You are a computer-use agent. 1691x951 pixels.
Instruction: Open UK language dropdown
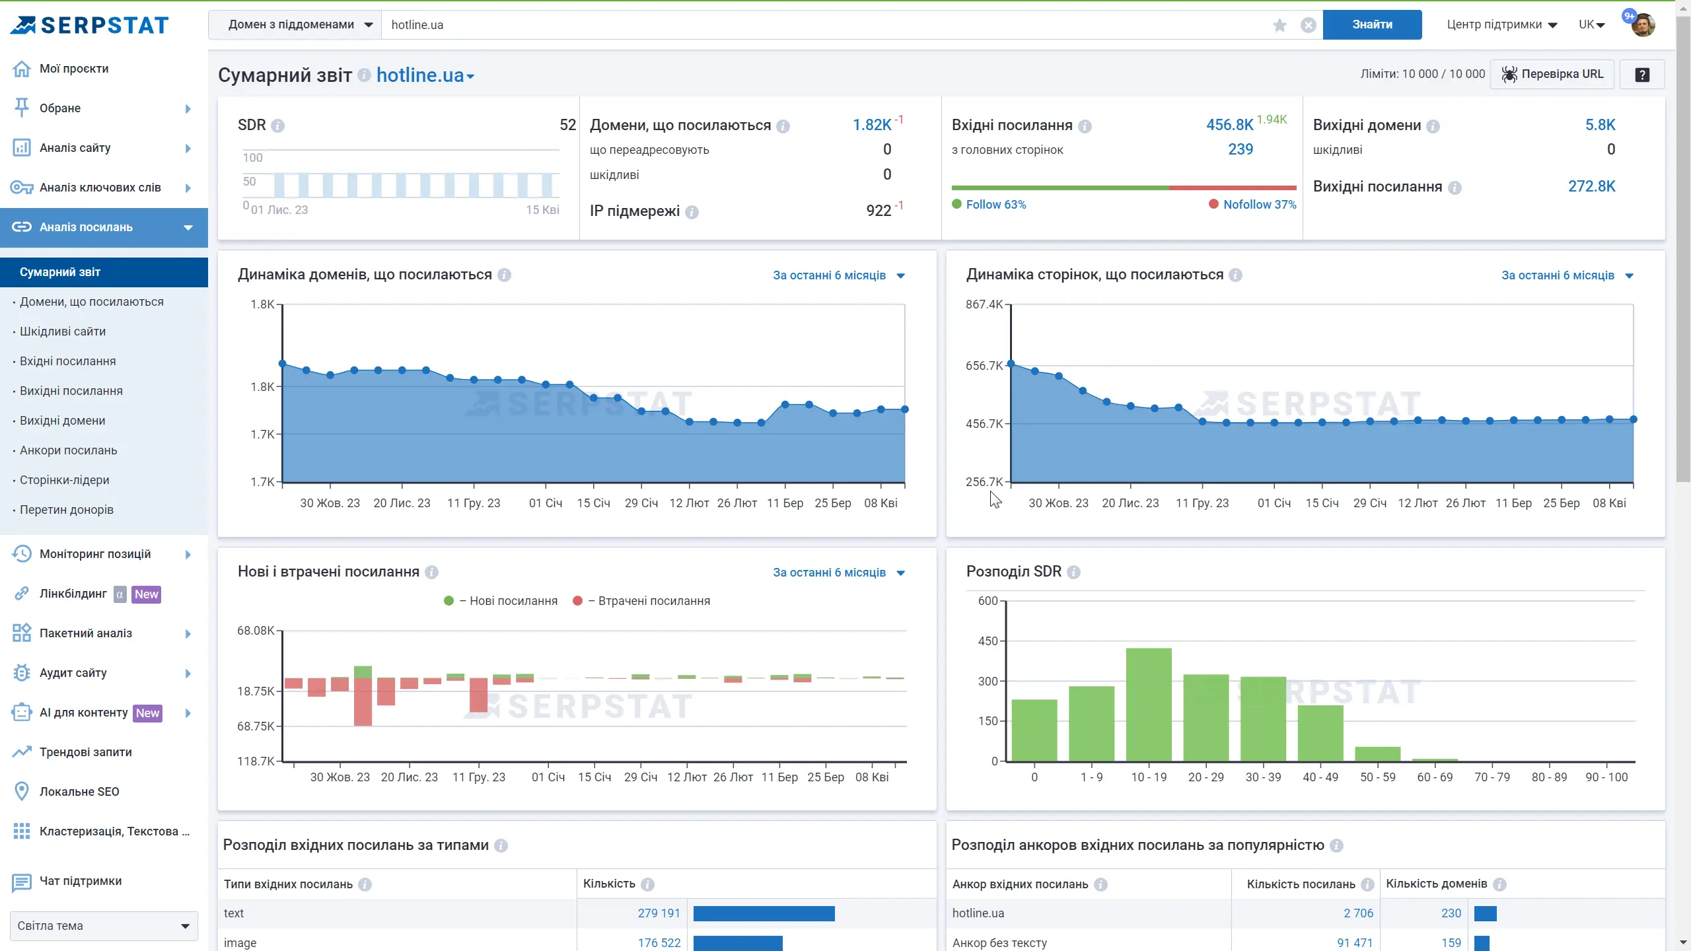[x=1591, y=25]
